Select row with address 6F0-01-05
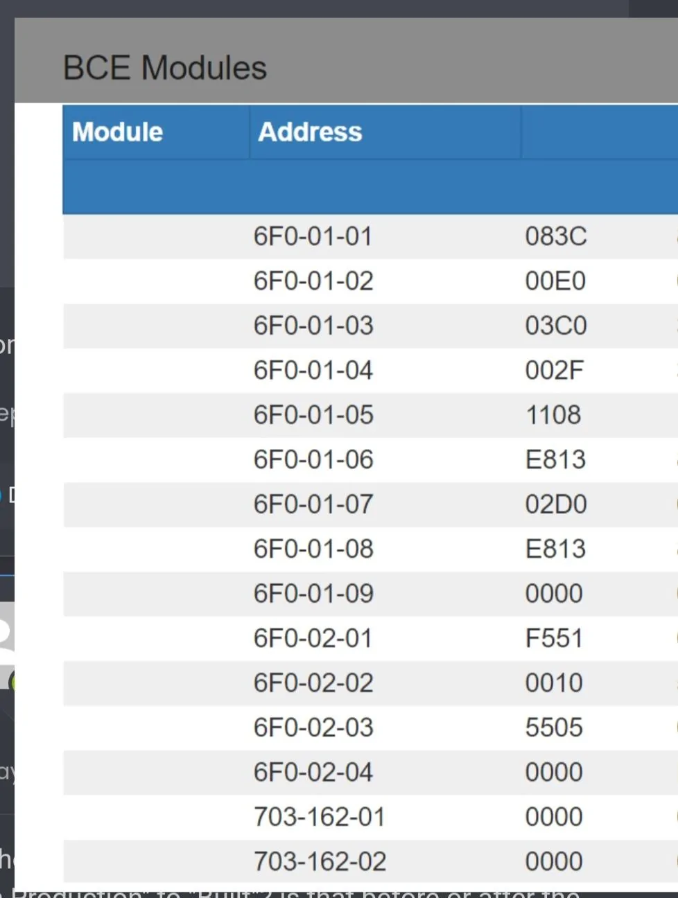Viewport: 678px width, 898px height. [x=370, y=415]
